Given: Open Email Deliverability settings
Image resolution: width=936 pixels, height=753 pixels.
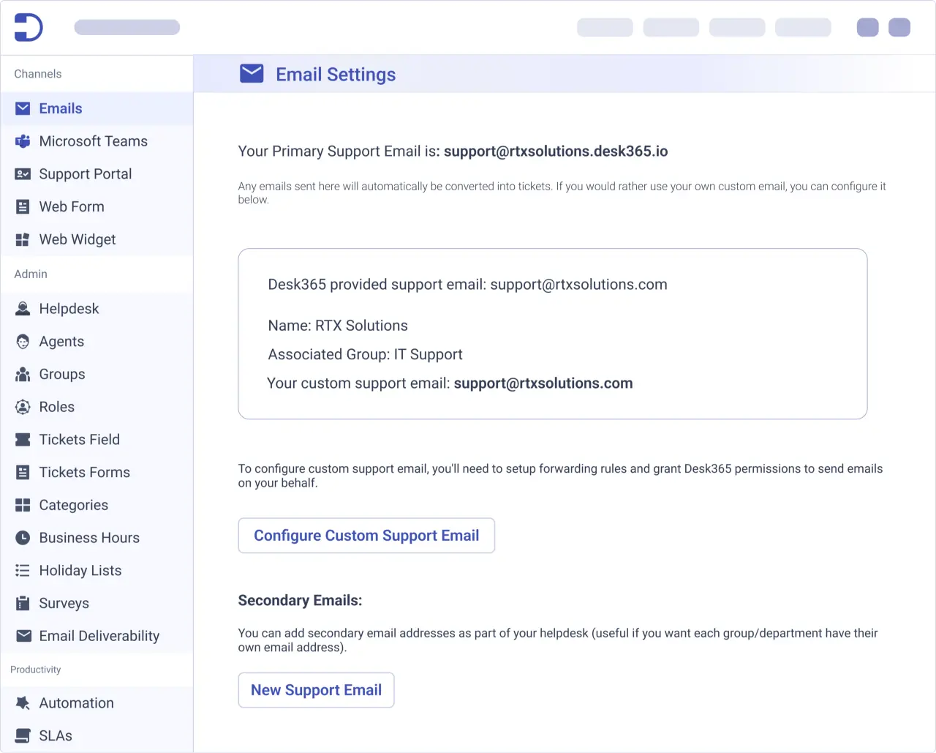Looking at the screenshot, I should click(99, 636).
